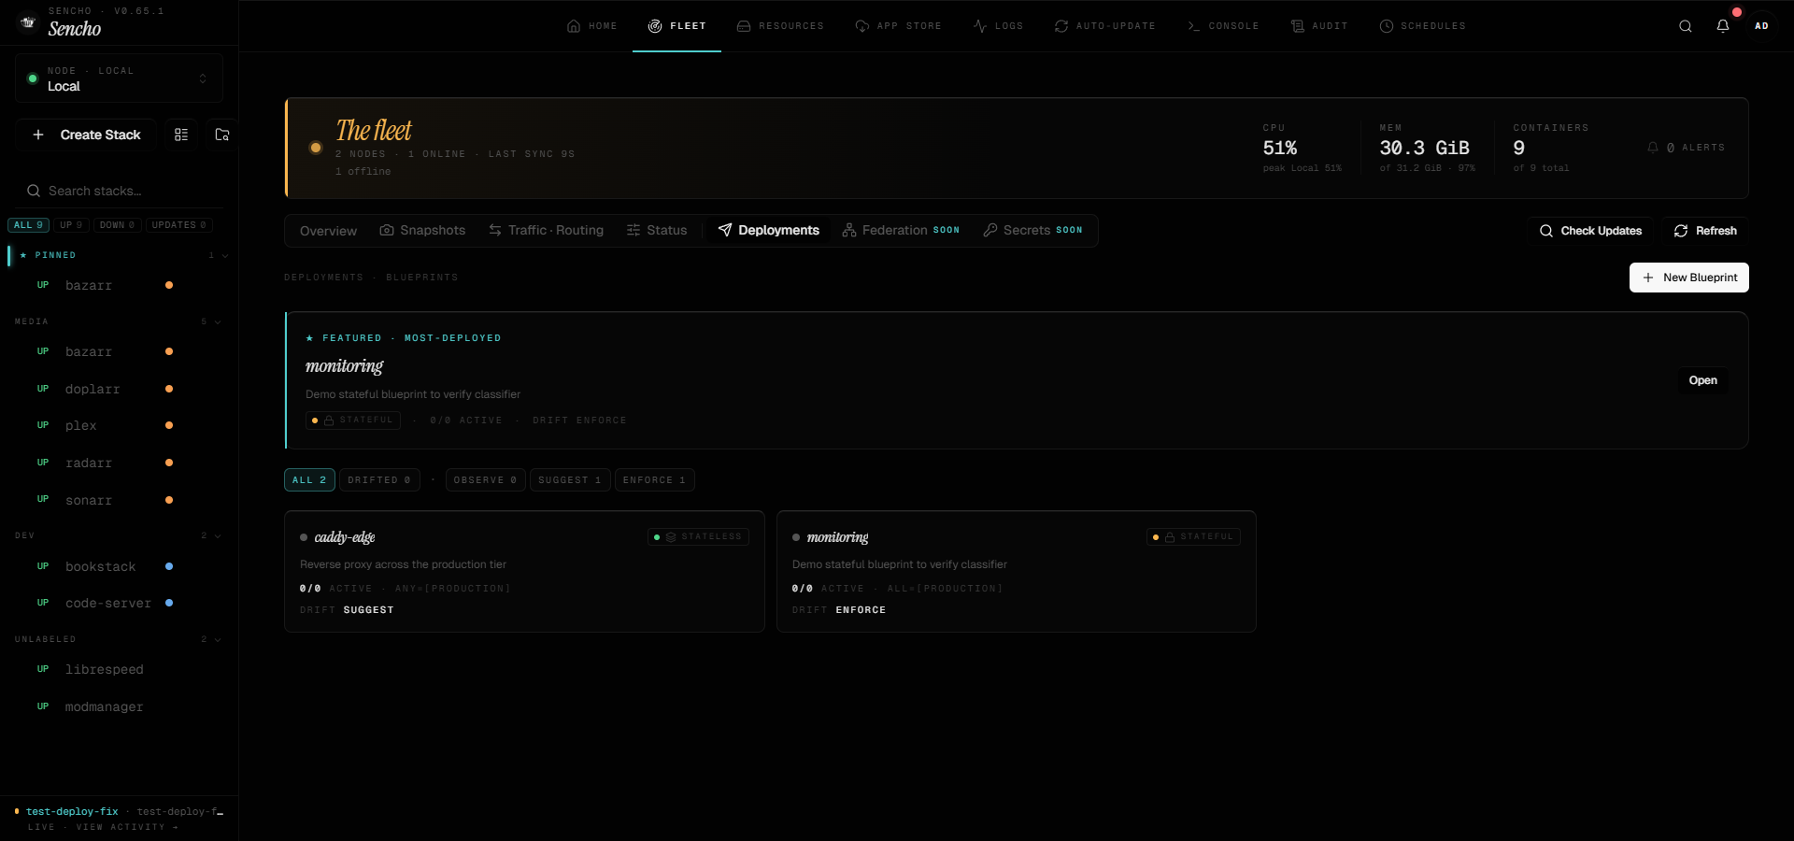Click the Secrets tab
1794x841 pixels.
(1032, 231)
